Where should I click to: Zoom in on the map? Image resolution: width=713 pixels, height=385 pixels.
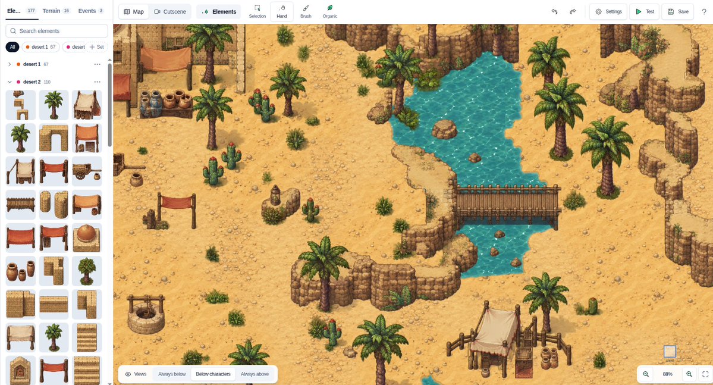(x=689, y=374)
